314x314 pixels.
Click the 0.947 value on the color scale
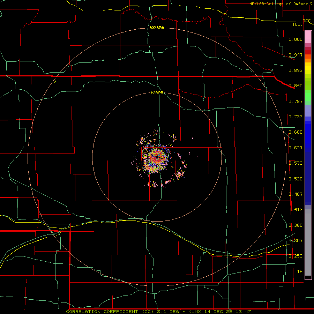tap(296, 55)
